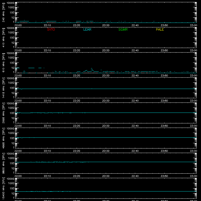Click the 1000 tick on the 410 MHz axis

(11, 33)
